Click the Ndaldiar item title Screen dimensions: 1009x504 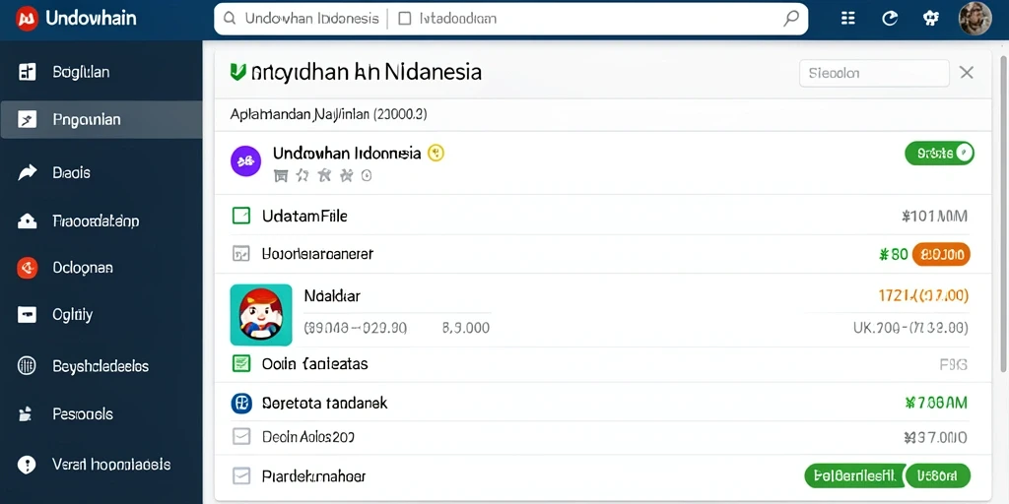coord(331,296)
